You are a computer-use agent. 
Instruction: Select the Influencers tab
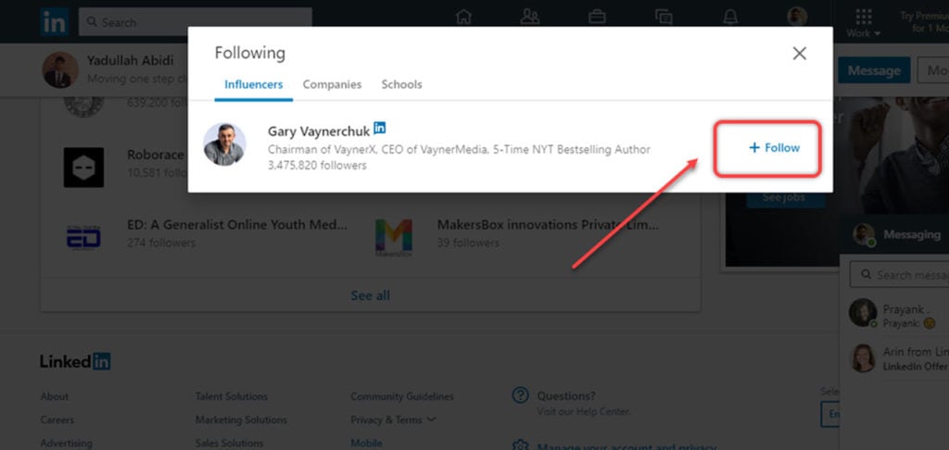coord(254,84)
